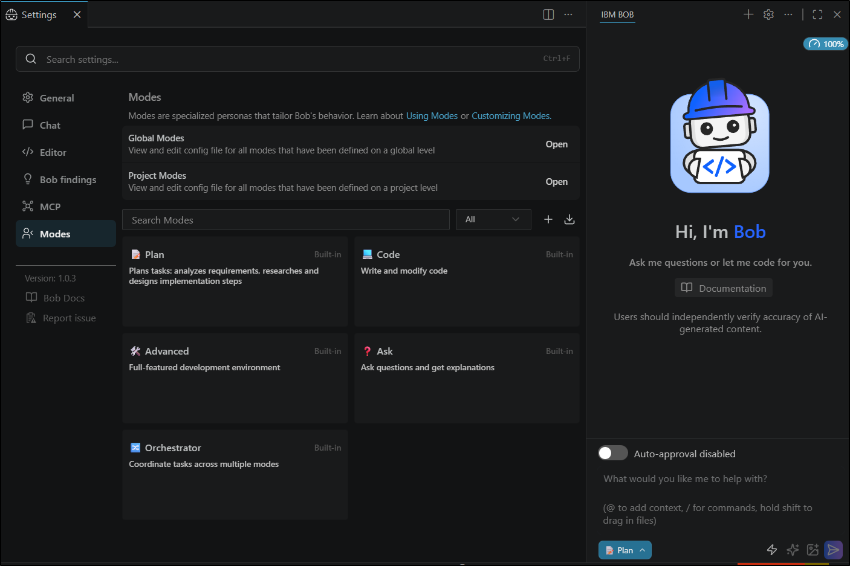Screen dimensions: 850x566
Task: Click the Built-in badge on Ask card
Action: pos(559,351)
